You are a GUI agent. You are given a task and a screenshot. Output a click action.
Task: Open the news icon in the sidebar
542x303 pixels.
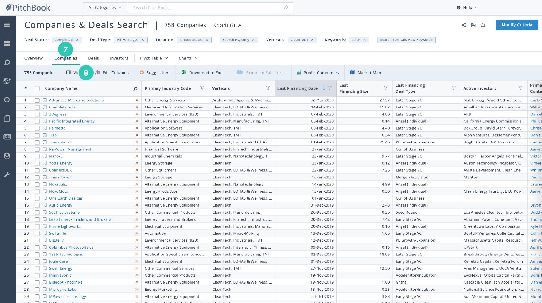coord(7,137)
